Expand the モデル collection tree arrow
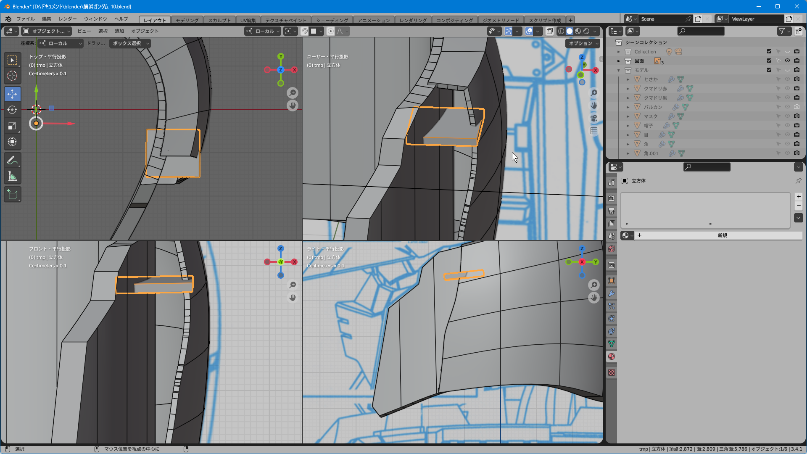This screenshot has height=454, width=807. [x=619, y=70]
